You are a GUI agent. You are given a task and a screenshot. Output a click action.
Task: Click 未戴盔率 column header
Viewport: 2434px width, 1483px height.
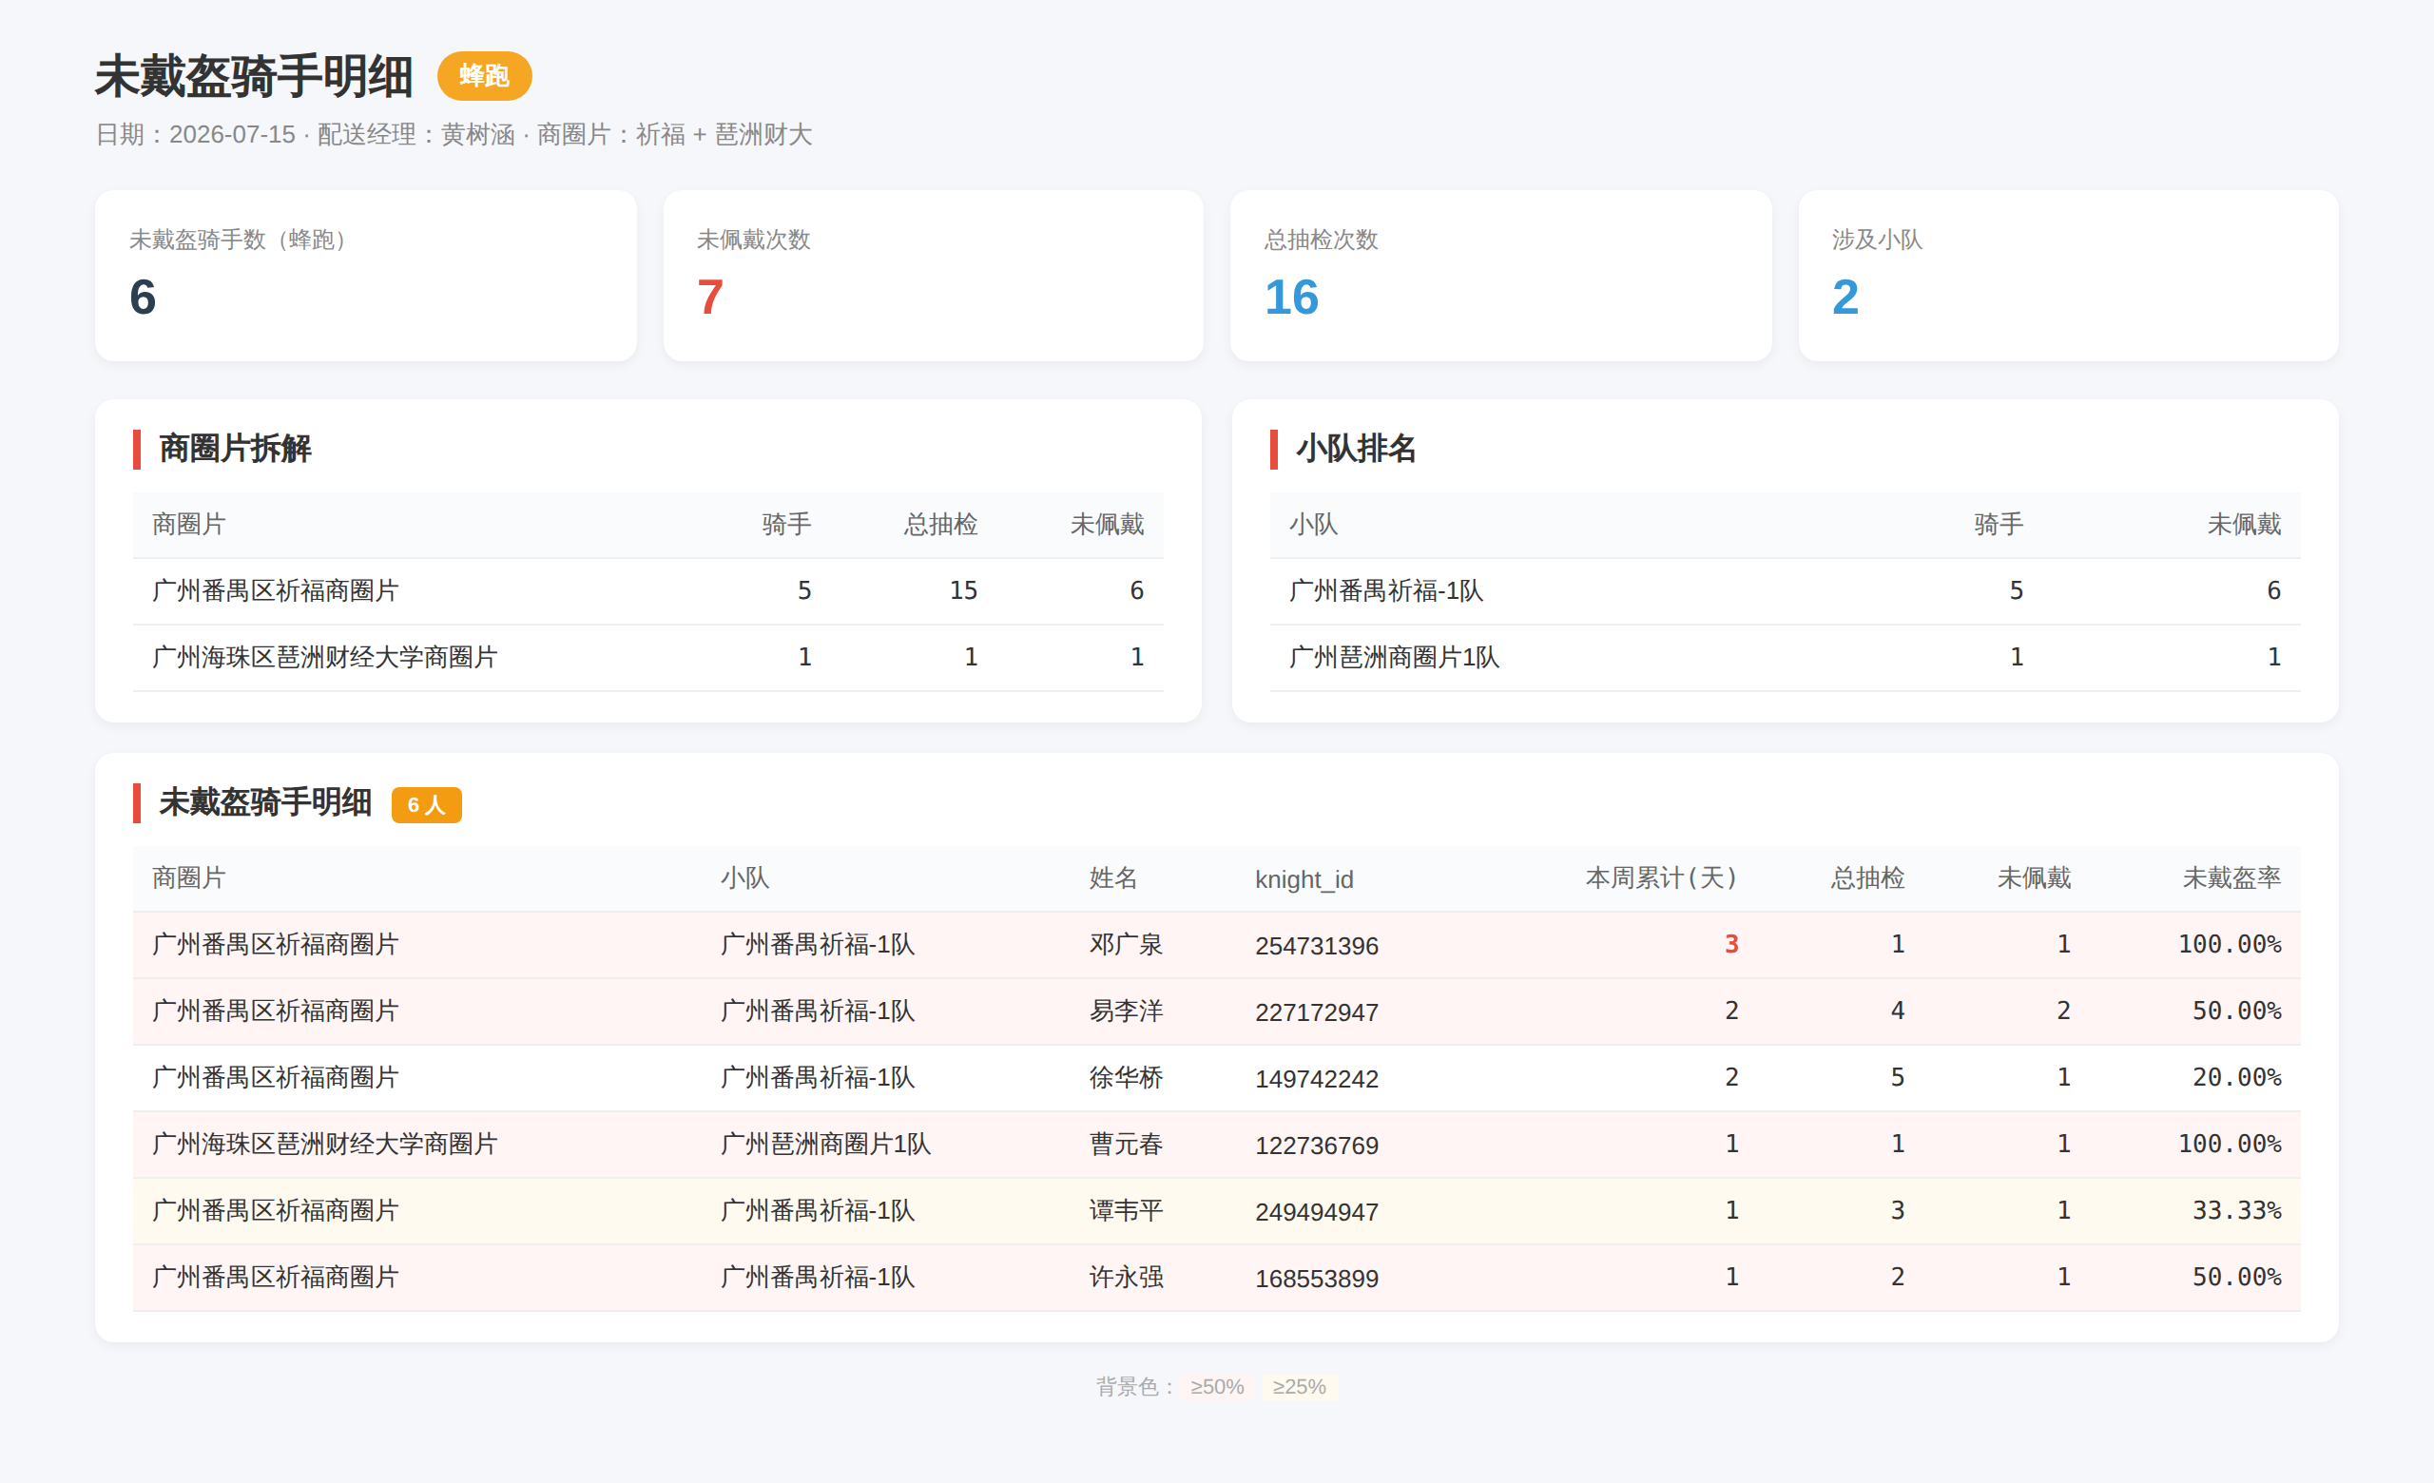2231,877
